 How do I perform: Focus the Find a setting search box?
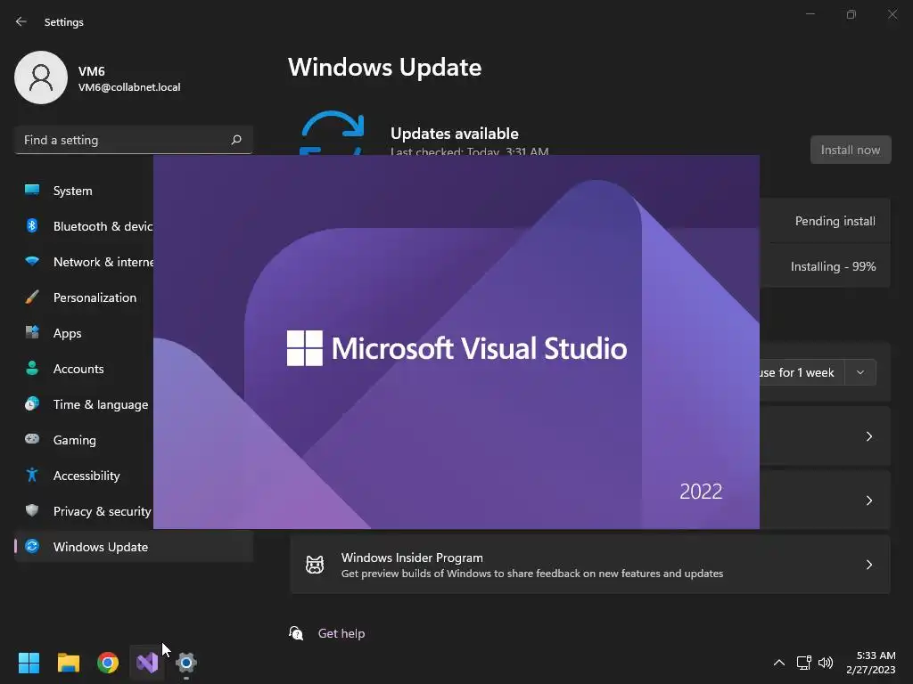coord(134,140)
